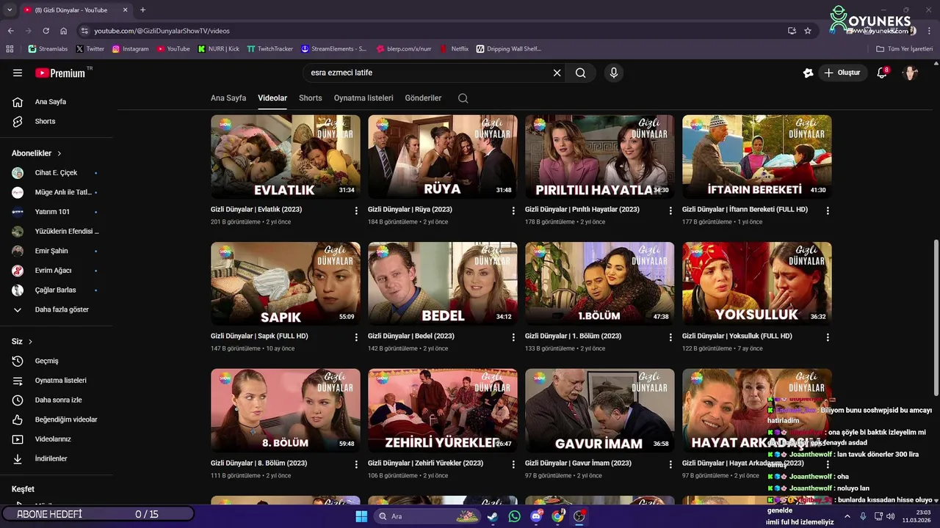Viewport: 940px width, 528px height.
Task: Open the account avatar menu
Action: click(x=911, y=73)
